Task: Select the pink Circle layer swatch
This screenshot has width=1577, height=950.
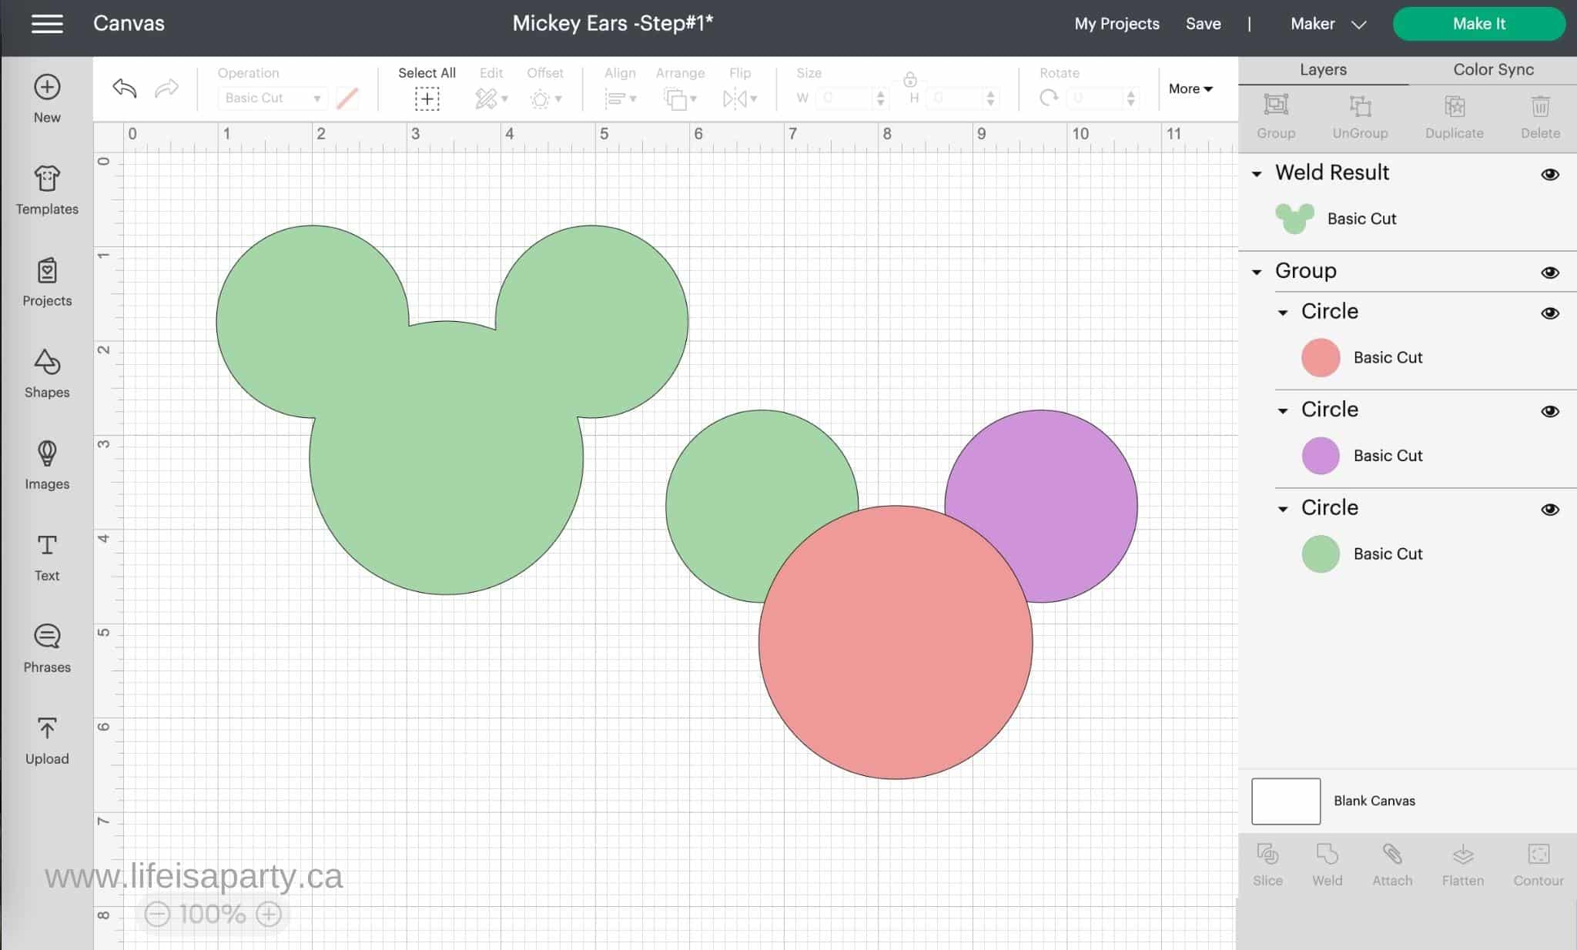Action: [x=1321, y=357]
